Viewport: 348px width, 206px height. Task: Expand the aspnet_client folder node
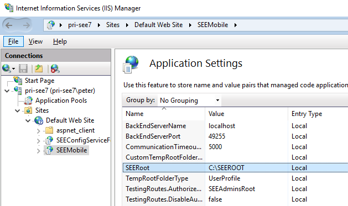point(39,131)
